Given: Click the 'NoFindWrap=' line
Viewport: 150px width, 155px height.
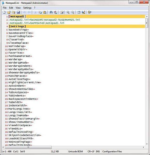Looking at the screenshot, I should [x=17, y=46].
